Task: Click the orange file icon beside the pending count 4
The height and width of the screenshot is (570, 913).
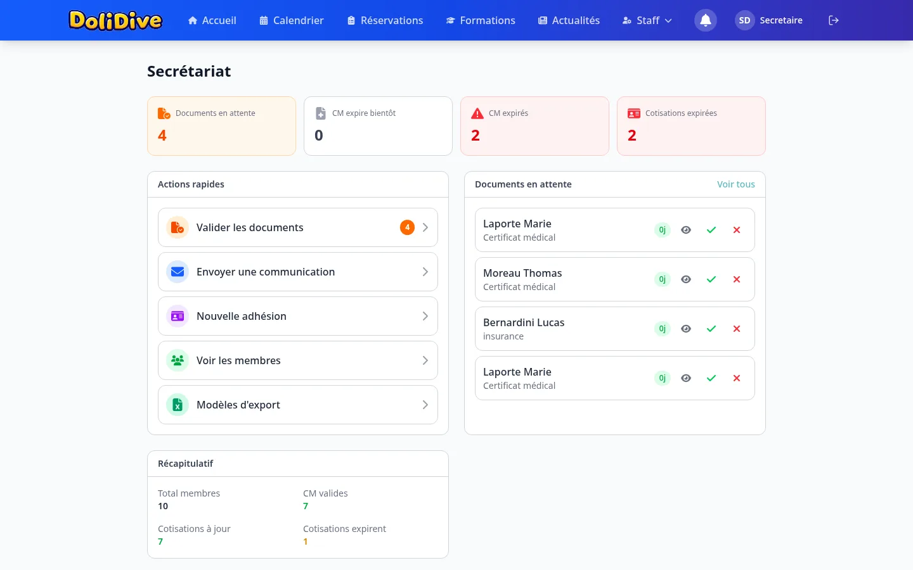Action: (x=164, y=113)
